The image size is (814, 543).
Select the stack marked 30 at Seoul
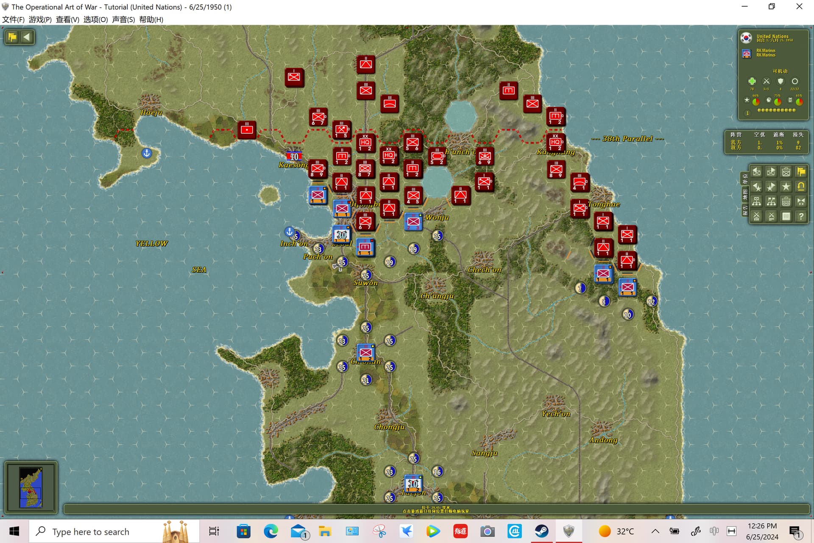342,235
